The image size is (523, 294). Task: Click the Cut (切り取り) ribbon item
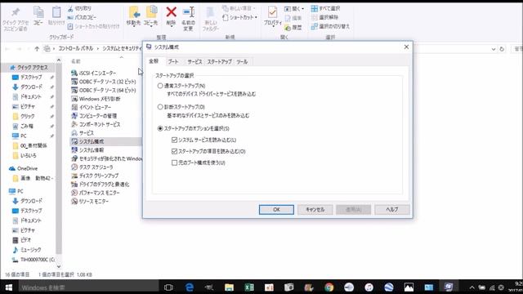point(79,8)
